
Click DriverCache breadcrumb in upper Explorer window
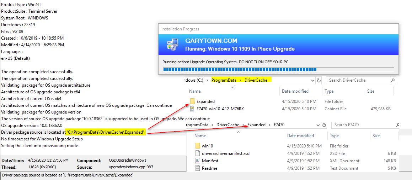click(256, 80)
